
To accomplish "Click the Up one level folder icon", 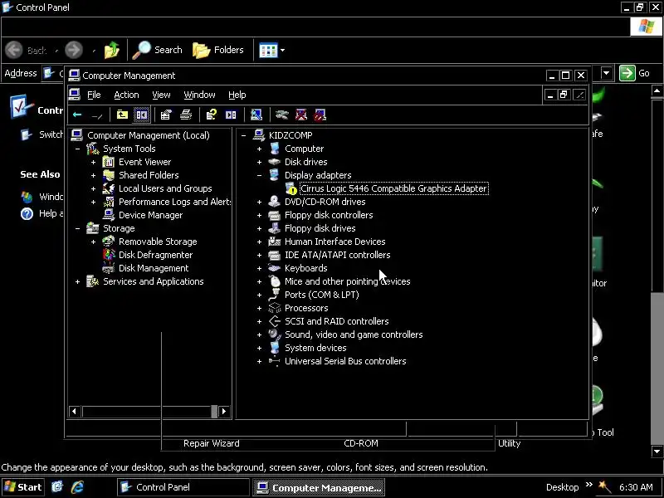I will [x=122, y=115].
